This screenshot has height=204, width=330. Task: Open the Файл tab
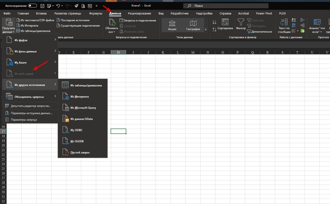click(7, 13)
